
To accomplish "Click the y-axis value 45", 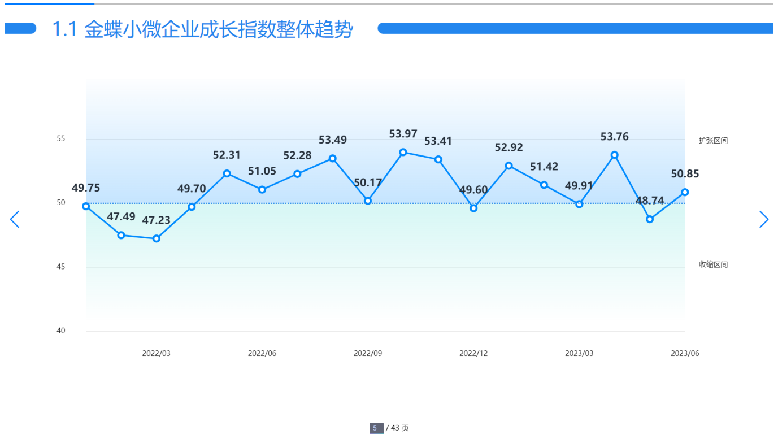I will point(61,267).
